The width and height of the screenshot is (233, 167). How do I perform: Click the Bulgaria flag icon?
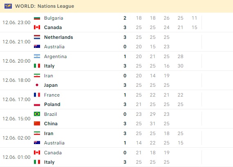(x=37, y=18)
